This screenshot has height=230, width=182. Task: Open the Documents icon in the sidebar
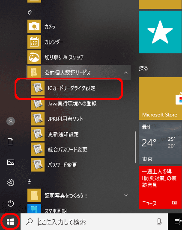coord(10,142)
